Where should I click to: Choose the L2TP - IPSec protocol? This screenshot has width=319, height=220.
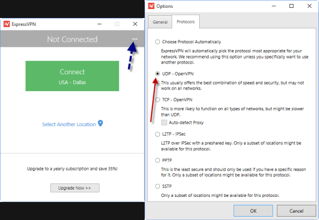158,134
